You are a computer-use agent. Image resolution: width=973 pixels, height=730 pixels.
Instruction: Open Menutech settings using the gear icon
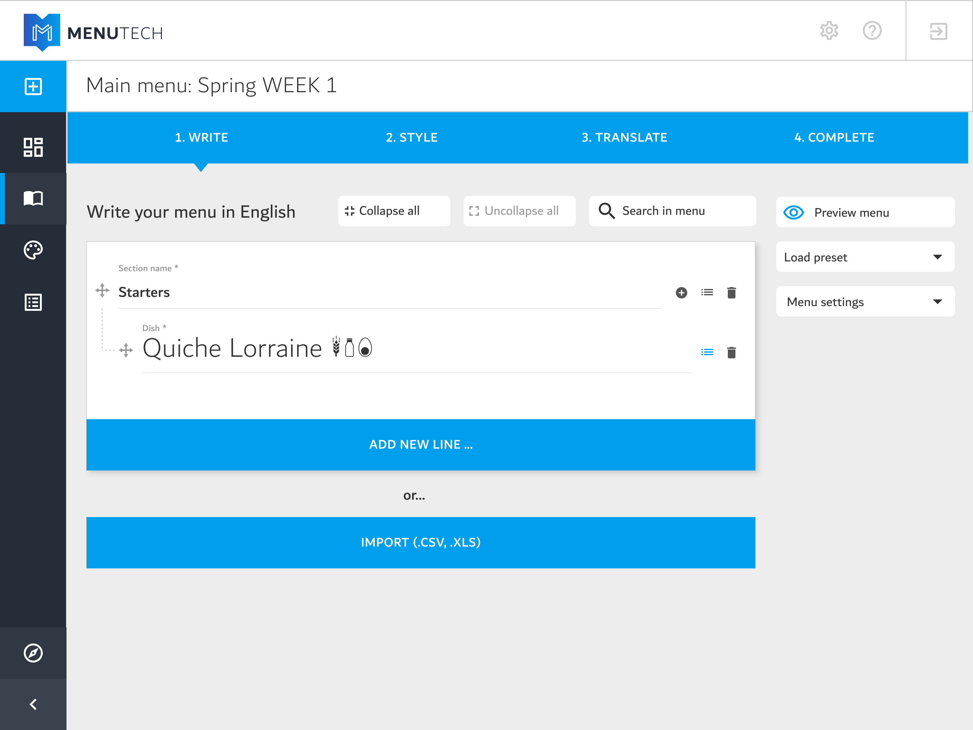(829, 31)
